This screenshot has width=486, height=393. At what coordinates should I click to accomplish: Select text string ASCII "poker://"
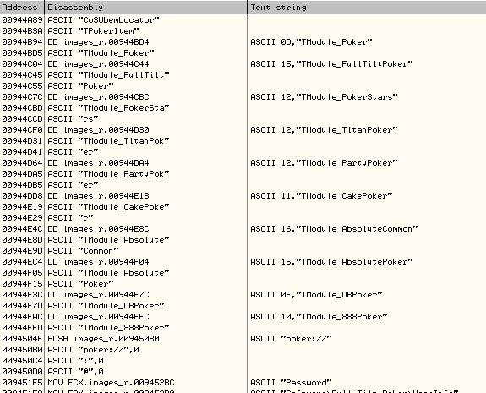point(291,339)
